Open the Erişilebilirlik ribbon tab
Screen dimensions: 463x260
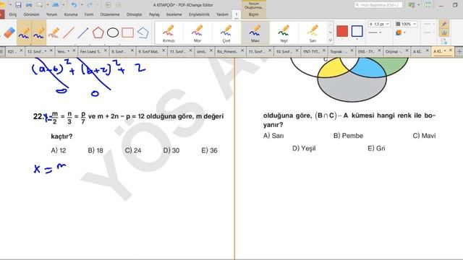[200, 14]
